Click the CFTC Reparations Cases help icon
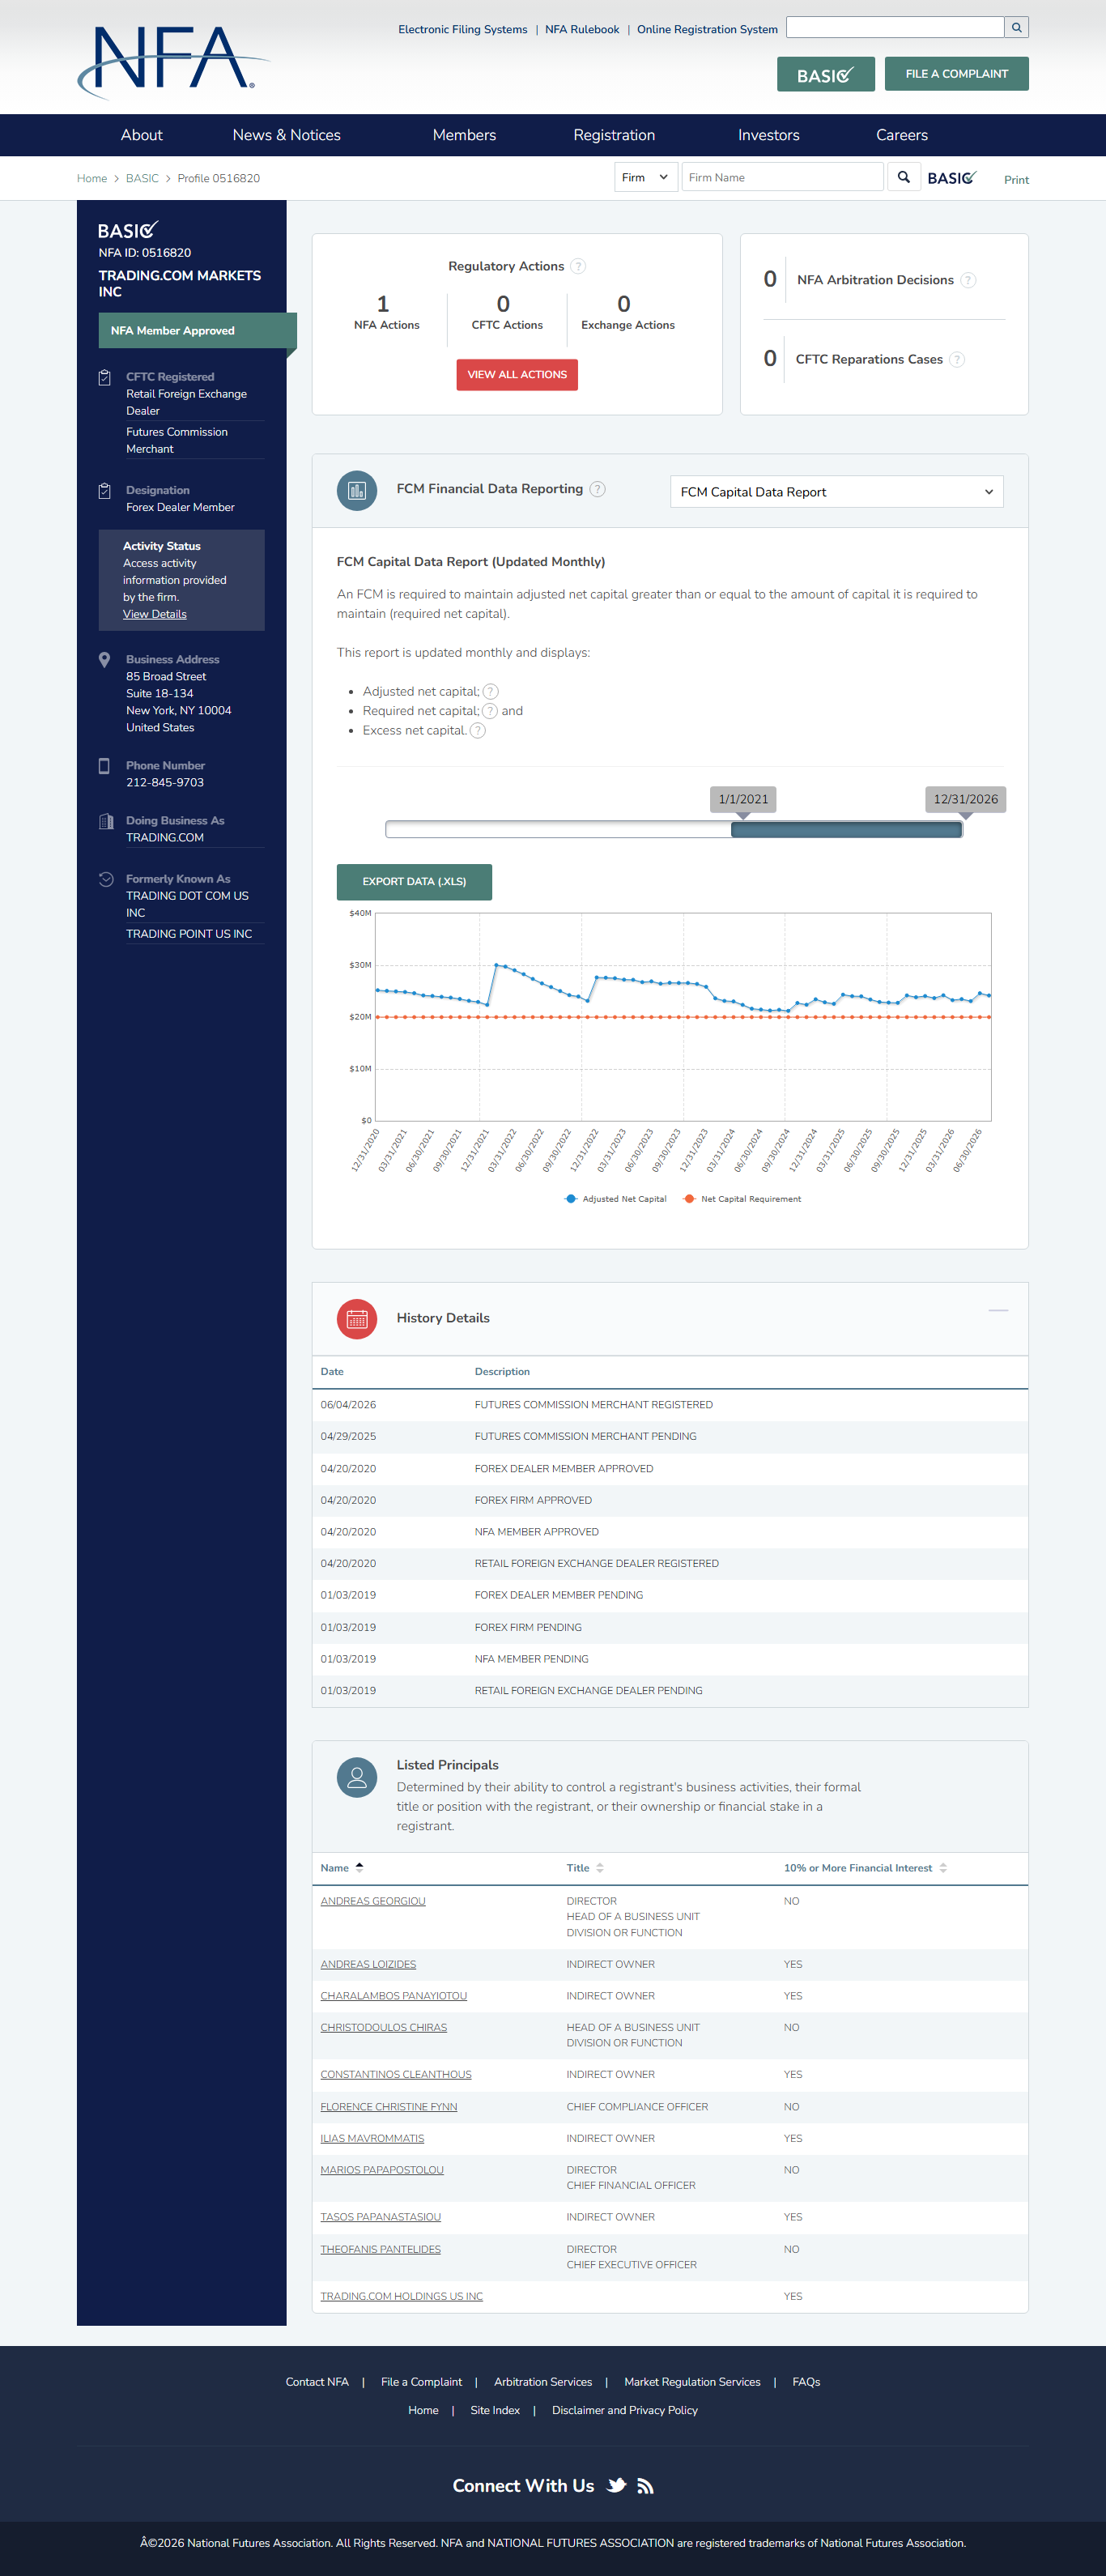 (x=957, y=359)
